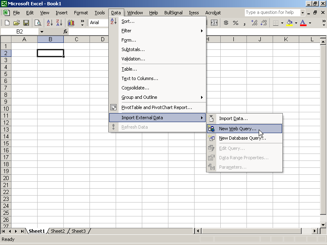Open the Fill Color dropdown arrow
Viewport: 327px width, 245px height.
point(296,23)
